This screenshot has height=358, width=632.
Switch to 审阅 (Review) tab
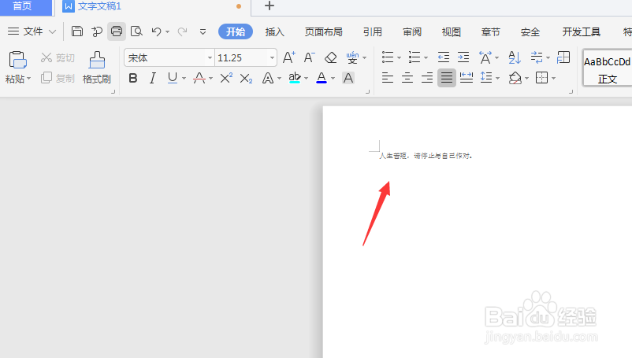[x=412, y=31]
